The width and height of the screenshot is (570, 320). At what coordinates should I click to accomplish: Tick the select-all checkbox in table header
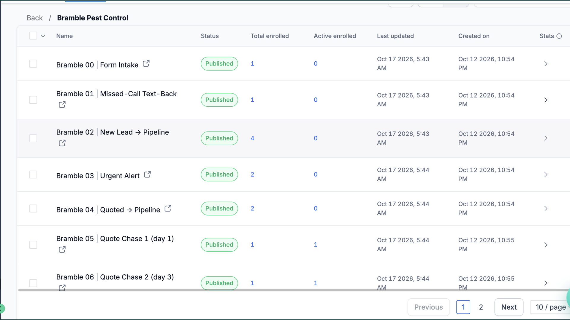[x=33, y=36]
